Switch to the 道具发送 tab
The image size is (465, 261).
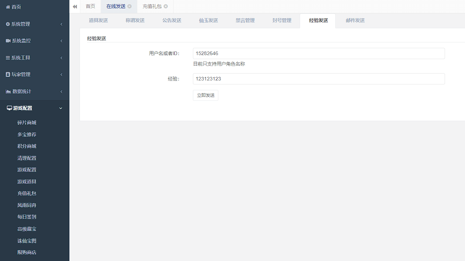tap(98, 20)
